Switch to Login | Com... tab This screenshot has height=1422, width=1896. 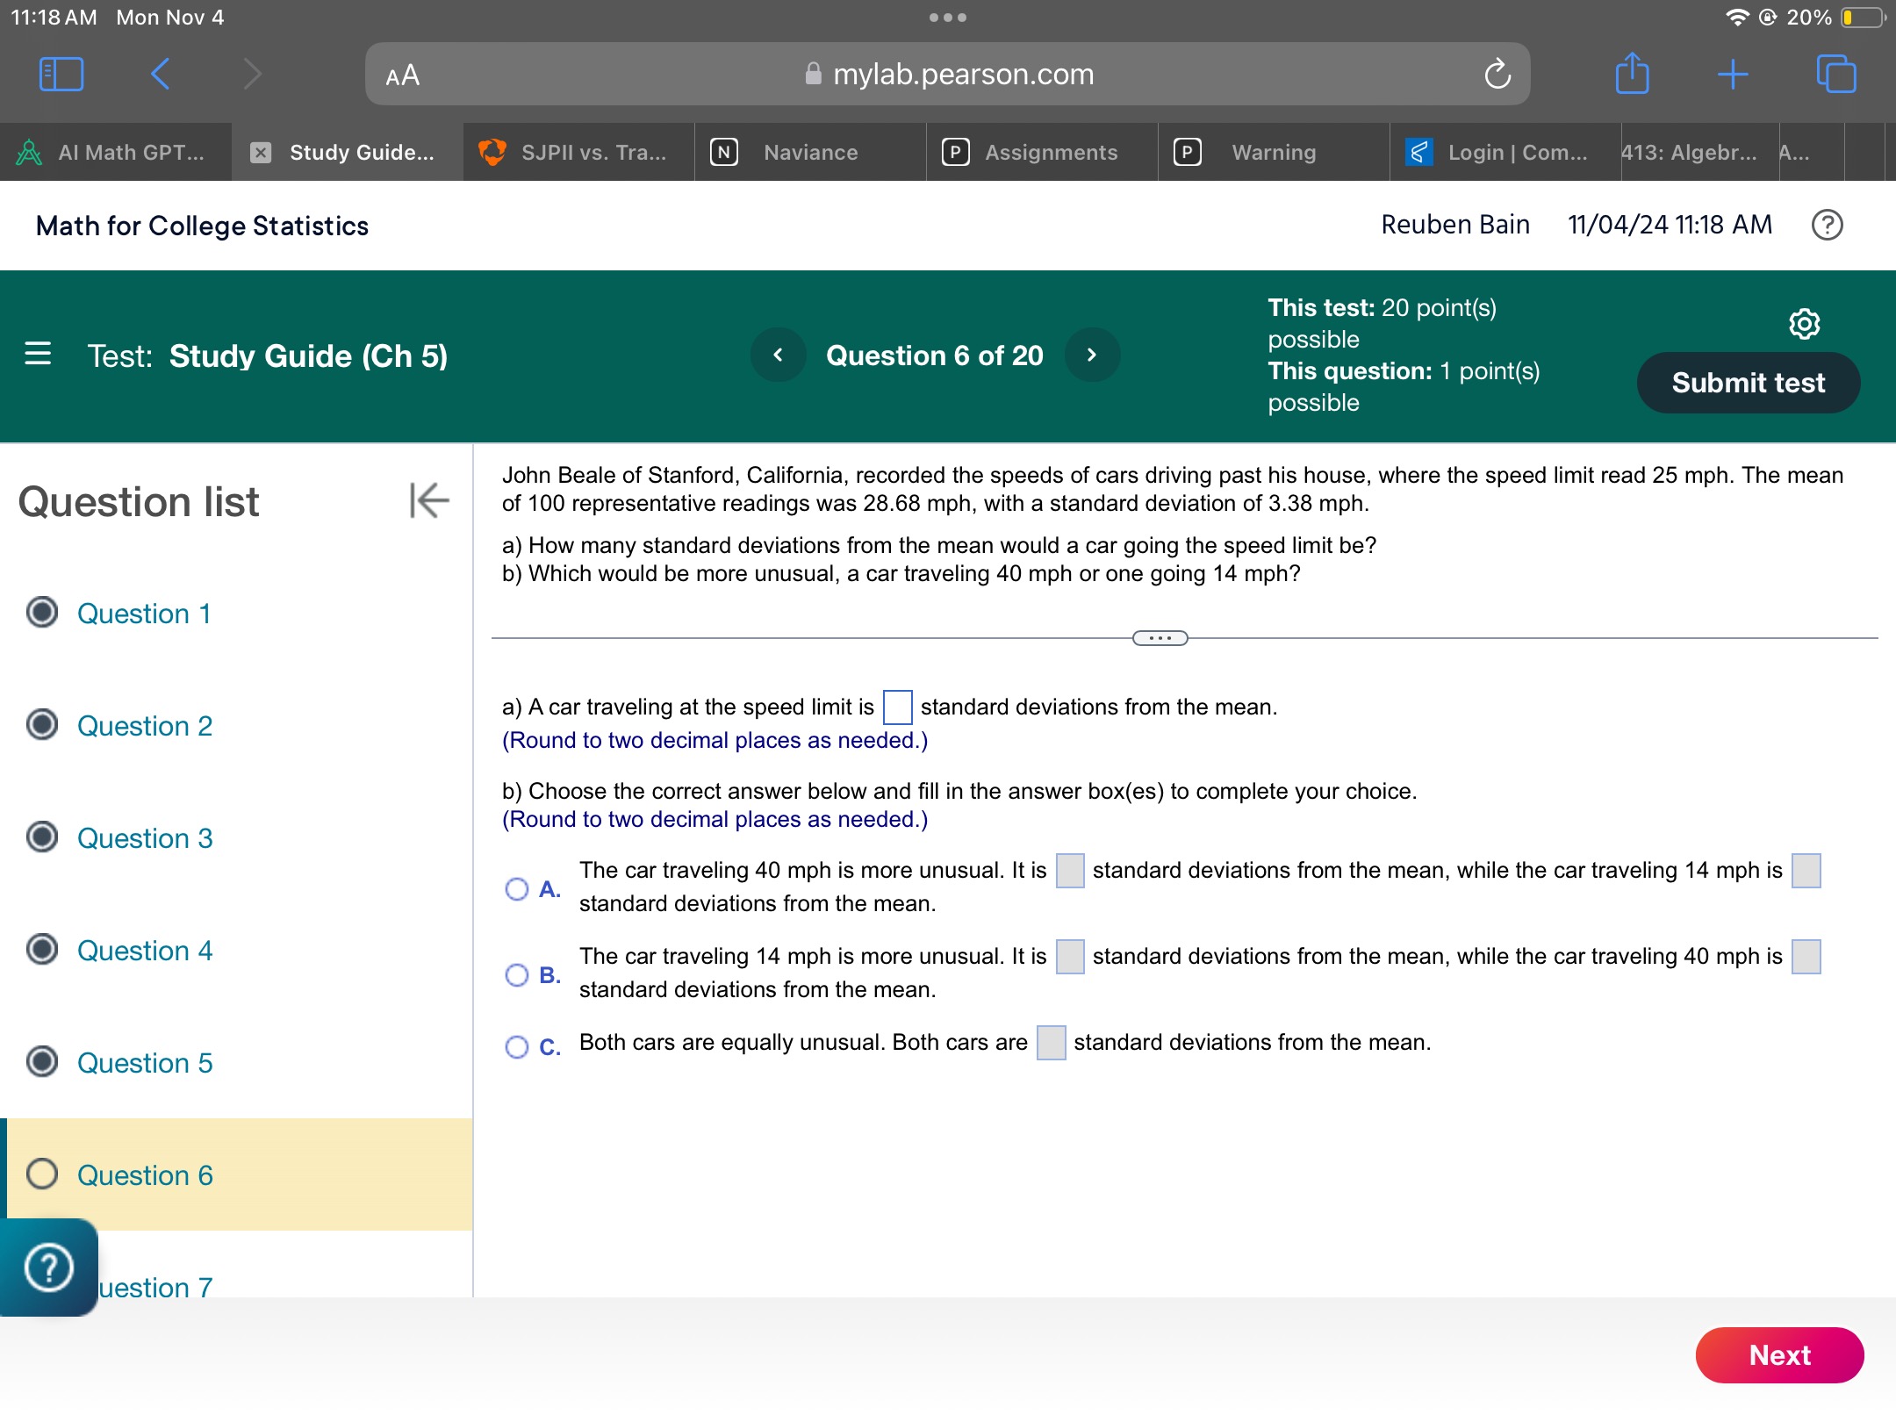[x=1505, y=153]
